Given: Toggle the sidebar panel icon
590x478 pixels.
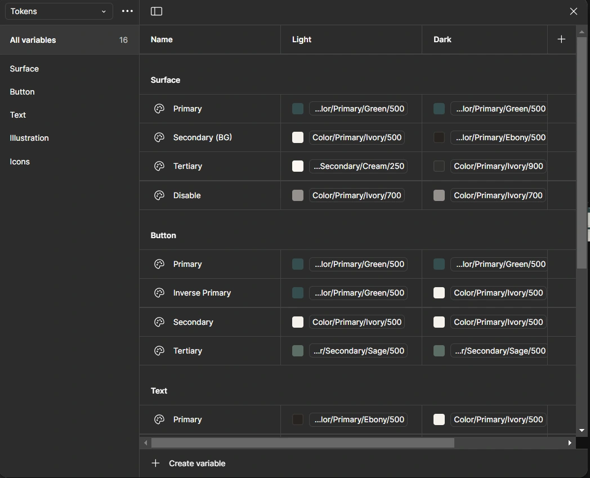Looking at the screenshot, I should tap(157, 11).
